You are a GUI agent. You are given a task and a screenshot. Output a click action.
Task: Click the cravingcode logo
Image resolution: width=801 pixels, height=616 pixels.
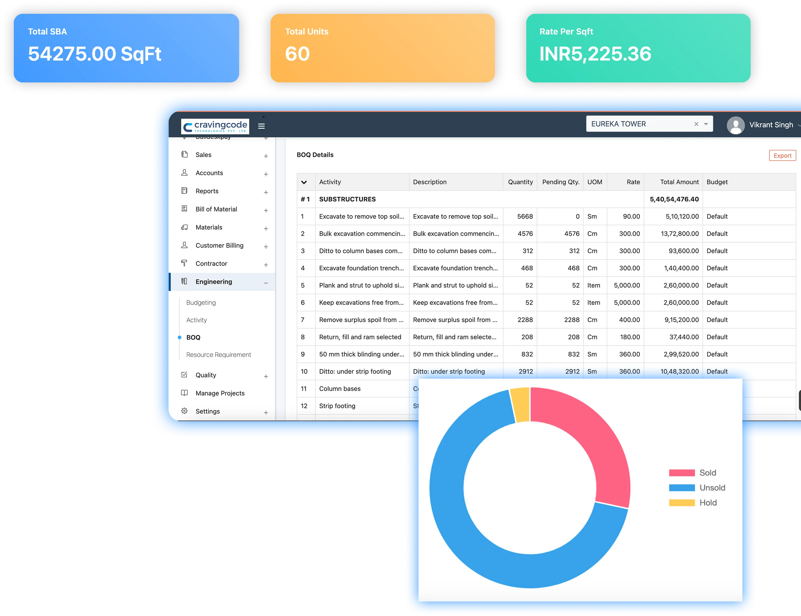pyautogui.click(x=215, y=126)
